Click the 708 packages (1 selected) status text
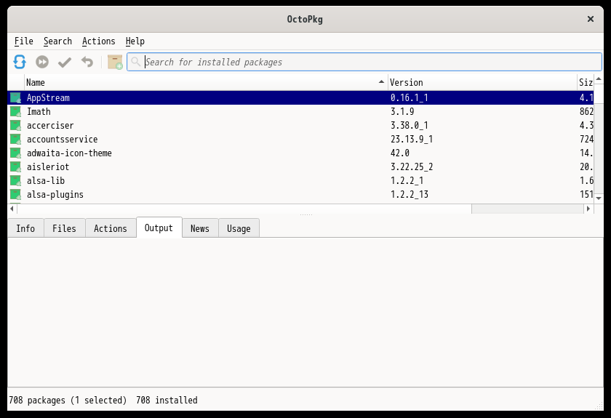The width and height of the screenshot is (611, 418). (x=68, y=400)
